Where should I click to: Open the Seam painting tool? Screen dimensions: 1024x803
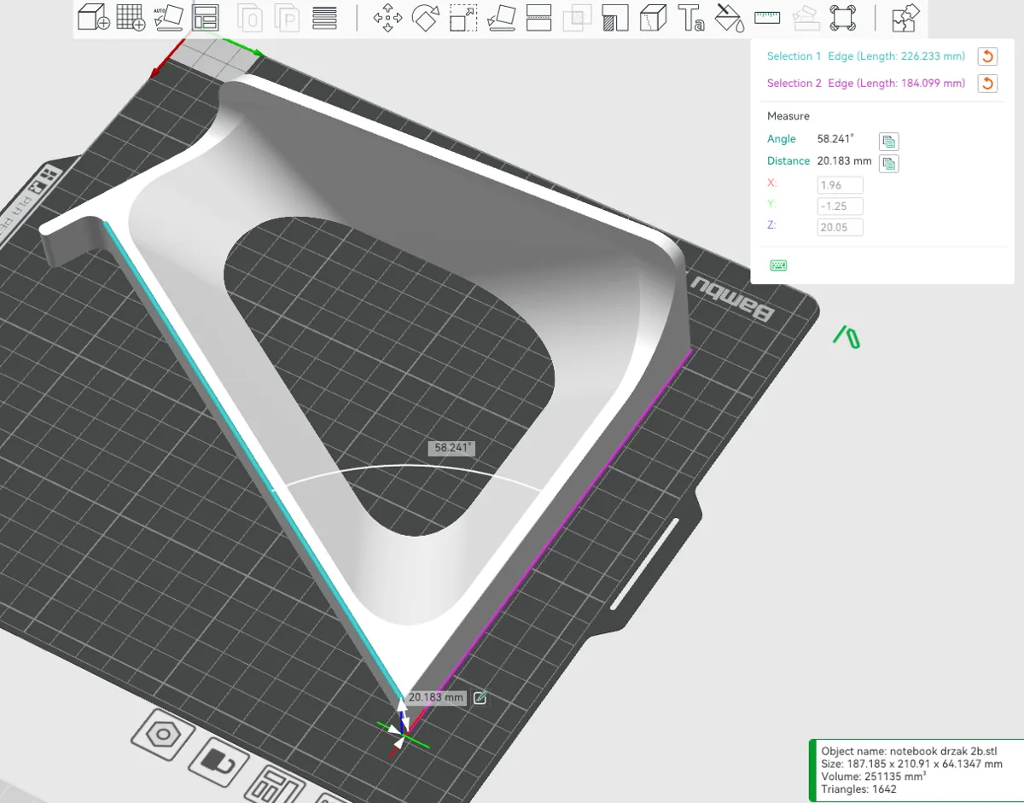pyautogui.click(x=653, y=18)
